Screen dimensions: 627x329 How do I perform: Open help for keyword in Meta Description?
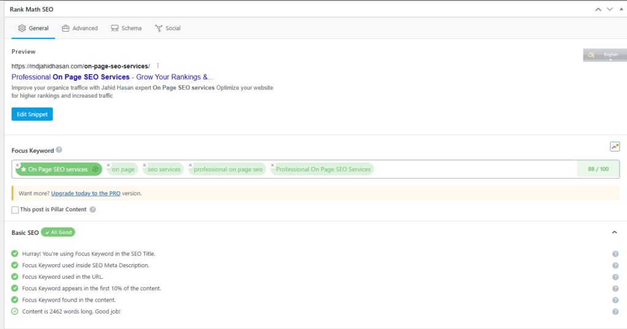pos(615,265)
